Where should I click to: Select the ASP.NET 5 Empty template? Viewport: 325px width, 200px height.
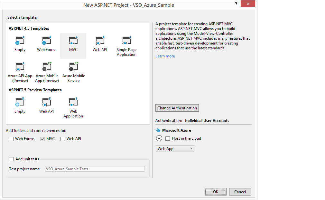pos(20,103)
